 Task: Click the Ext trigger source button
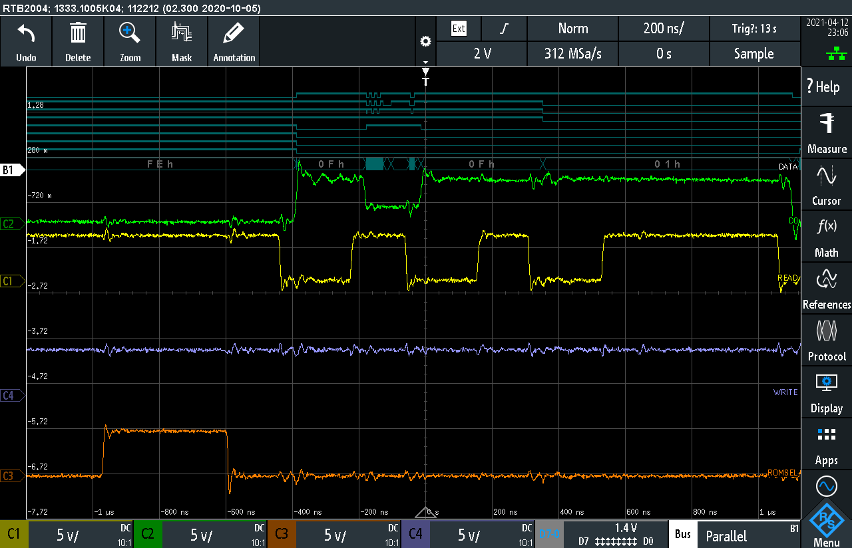point(459,28)
